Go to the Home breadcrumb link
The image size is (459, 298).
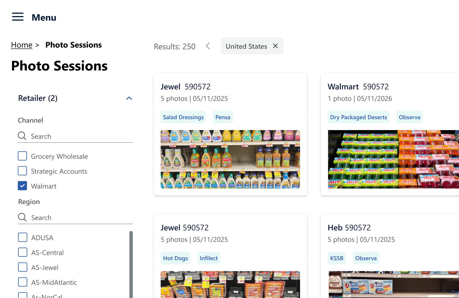(x=22, y=45)
